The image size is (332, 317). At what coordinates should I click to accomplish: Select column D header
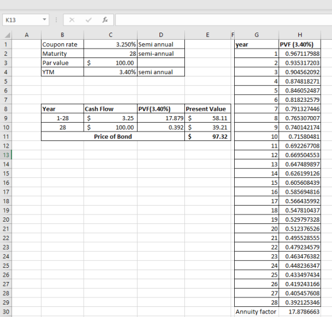click(x=161, y=35)
